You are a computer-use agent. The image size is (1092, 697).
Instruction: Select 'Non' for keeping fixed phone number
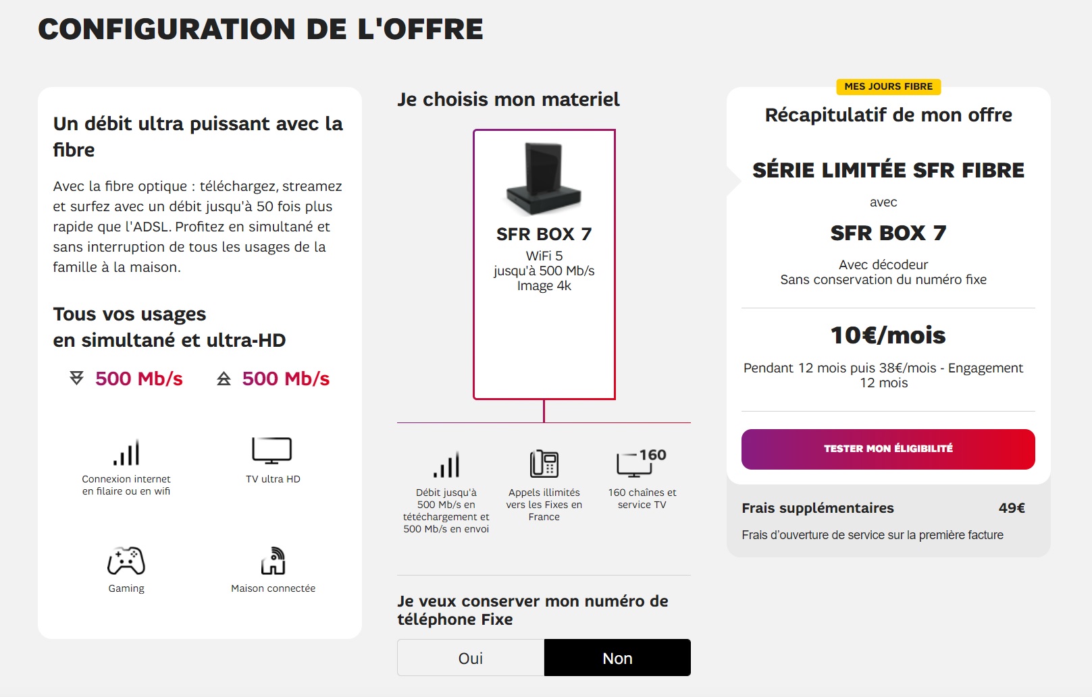pos(617,657)
